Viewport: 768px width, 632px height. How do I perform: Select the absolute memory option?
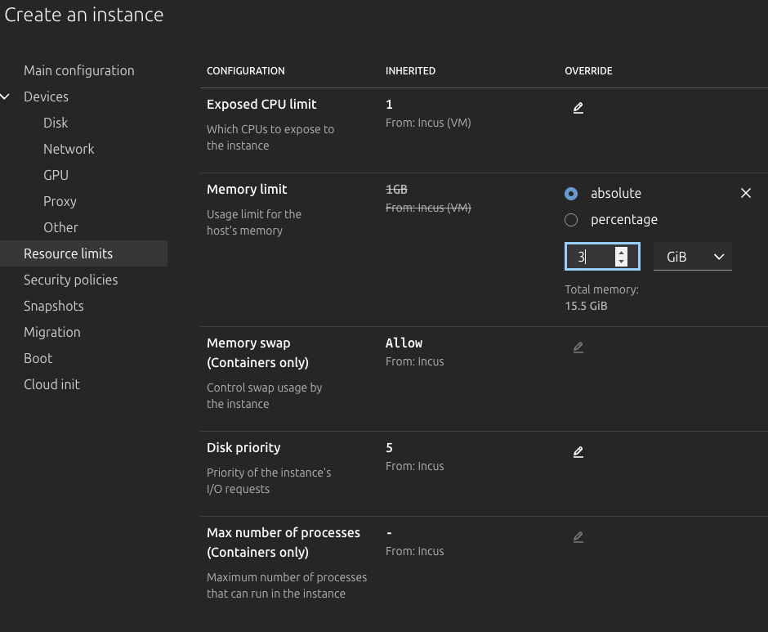(571, 194)
